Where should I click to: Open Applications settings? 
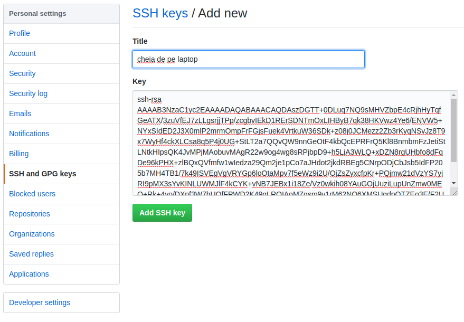coord(29,274)
